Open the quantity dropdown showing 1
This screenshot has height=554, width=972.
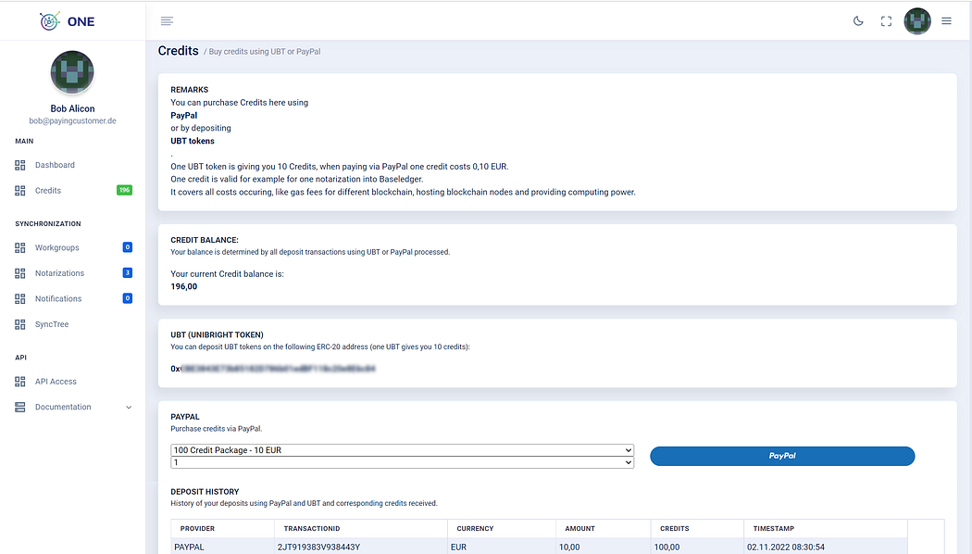click(402, 462)
